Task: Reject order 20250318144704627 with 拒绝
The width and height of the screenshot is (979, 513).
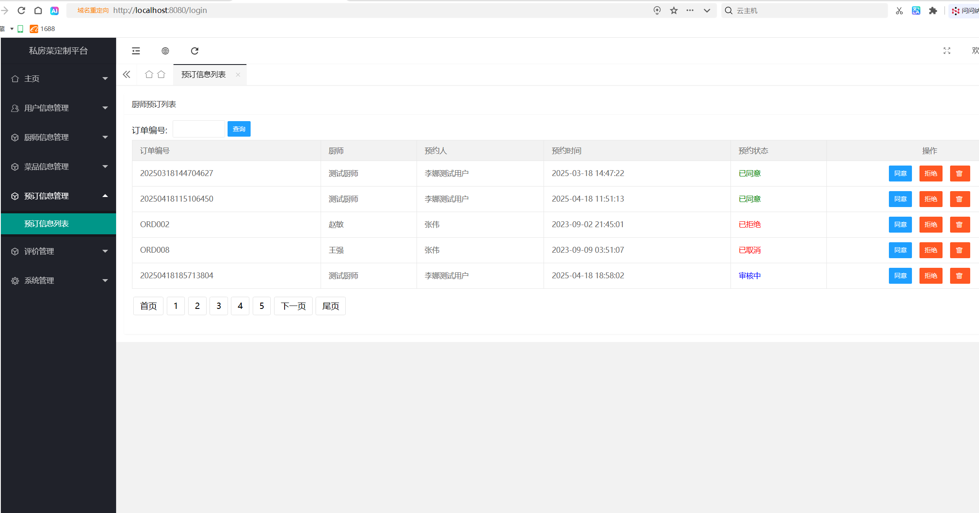Action: tap(930, 174)
